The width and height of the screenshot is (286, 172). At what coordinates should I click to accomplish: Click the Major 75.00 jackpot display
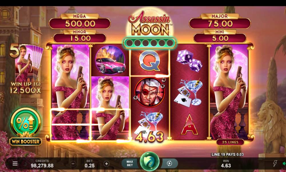pyautogui.click(x=220, y=21)
